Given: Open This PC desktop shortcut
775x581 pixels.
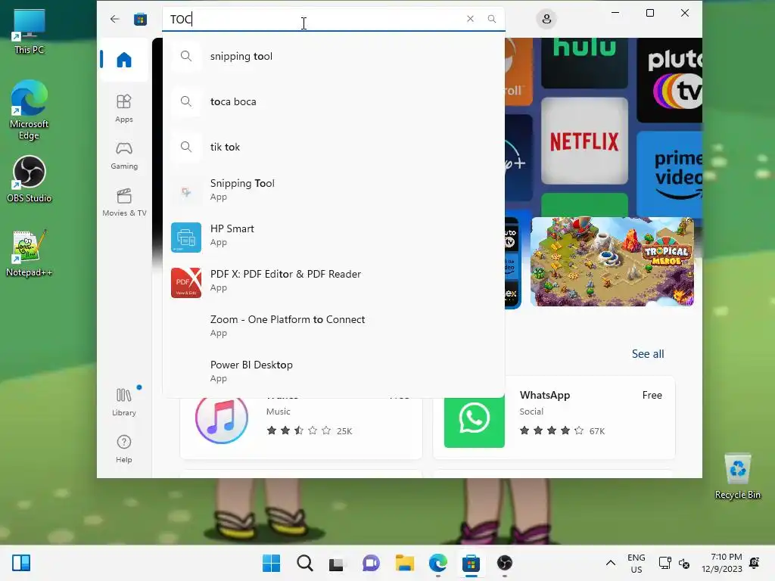Looking at the screenshot, I should point(30,32).
